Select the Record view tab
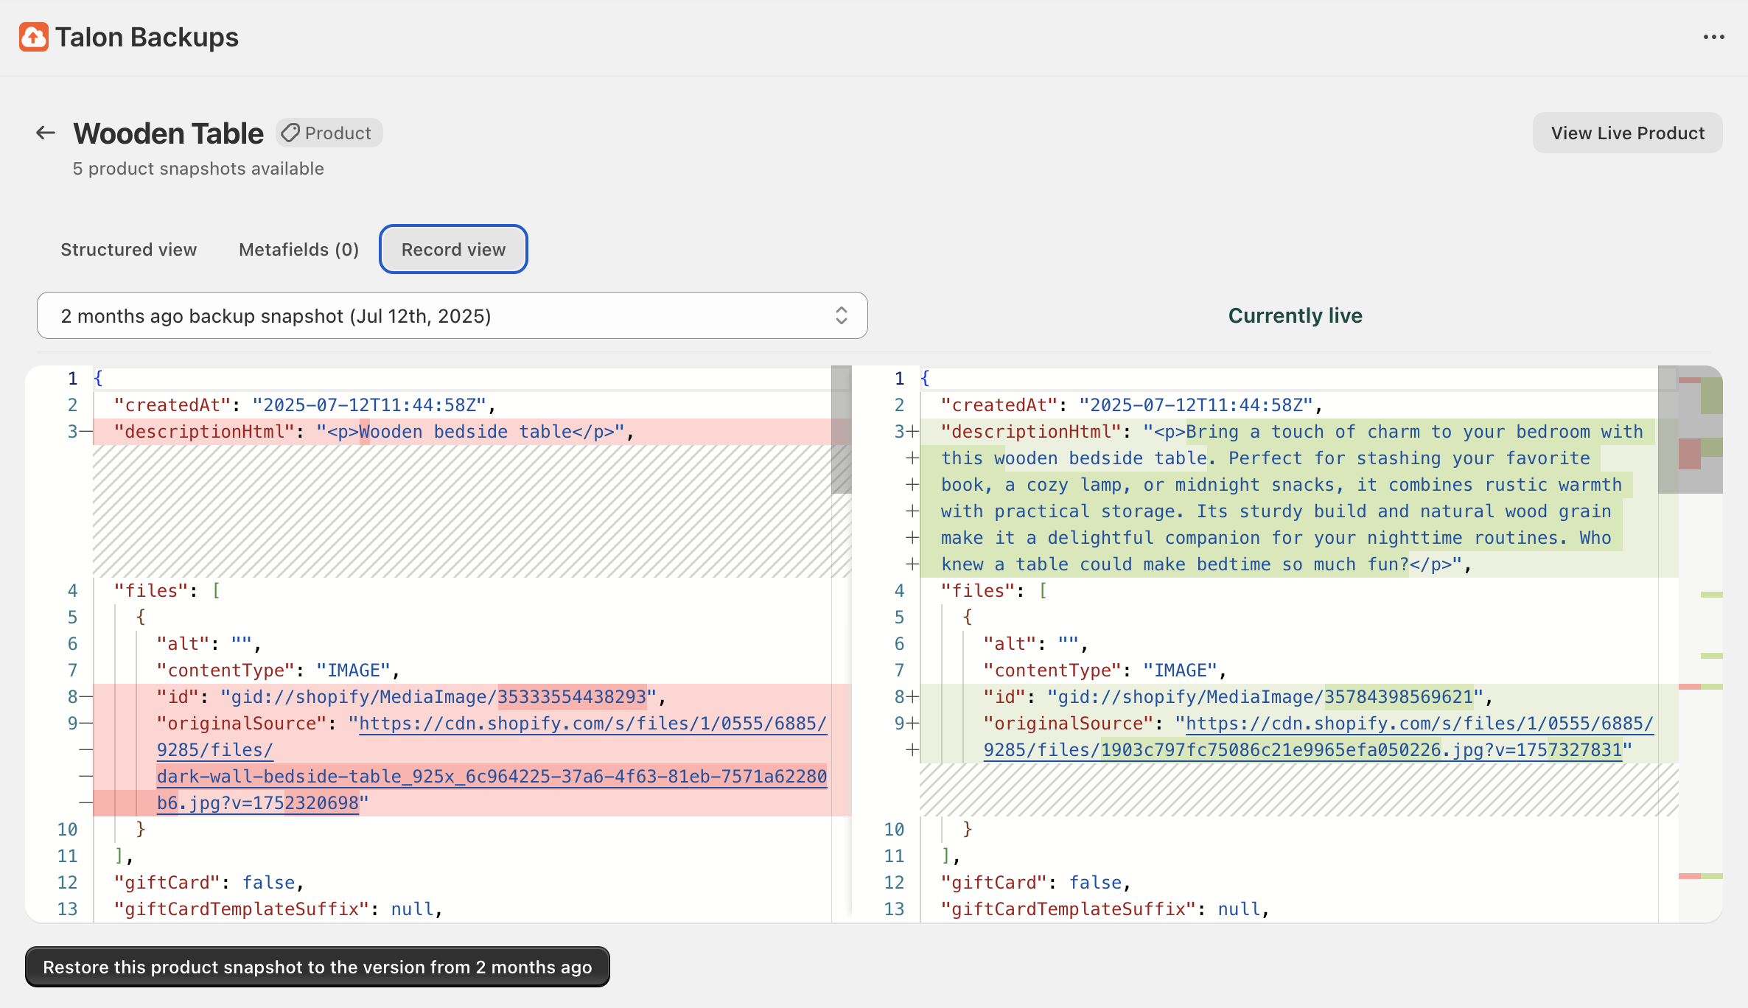 (x=453, y=250)
